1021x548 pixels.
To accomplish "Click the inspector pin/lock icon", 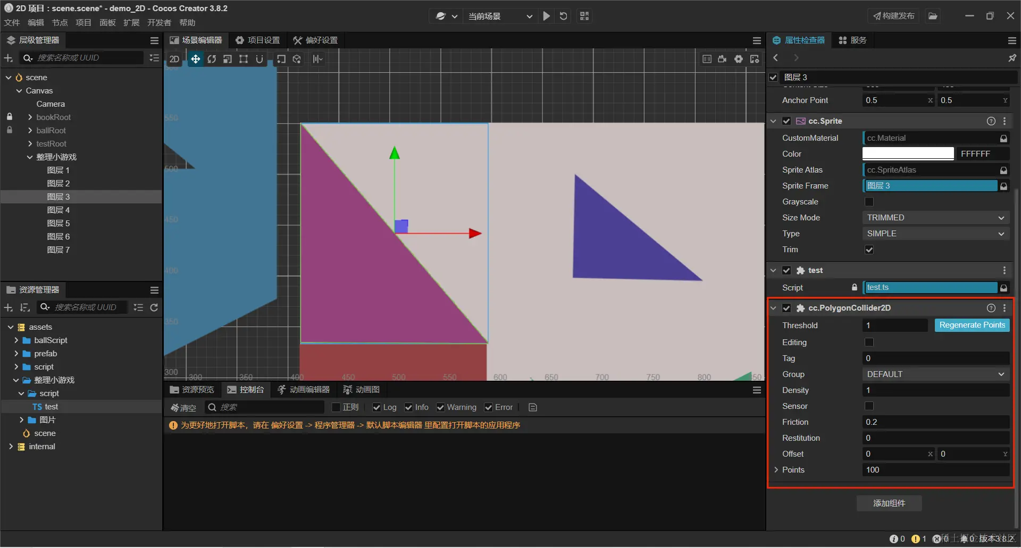I will coord(1012,57).
